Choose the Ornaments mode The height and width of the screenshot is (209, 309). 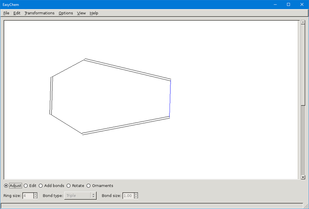coord(88,186)
